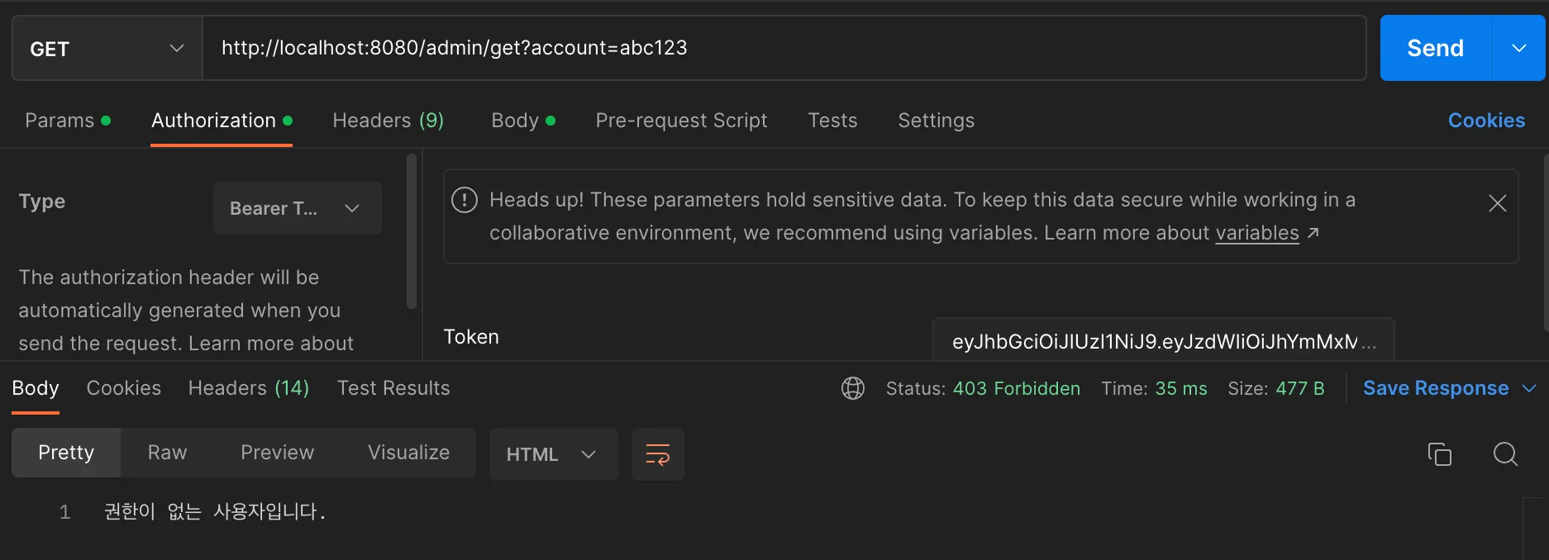The image size is (1549, 560).
Task: Expand the Save Response chevron
Action: (x=1529, y=388)
